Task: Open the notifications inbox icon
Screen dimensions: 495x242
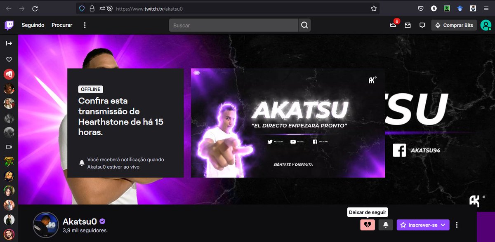Action: 408,25
